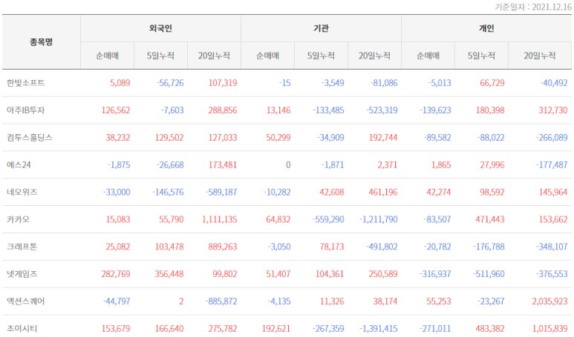Click 순매매 header under 개인
The width and height of the screenshot is (574, 337).
coord(428,56)
